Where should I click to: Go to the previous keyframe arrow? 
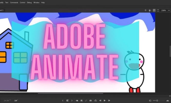coord(63,100)
